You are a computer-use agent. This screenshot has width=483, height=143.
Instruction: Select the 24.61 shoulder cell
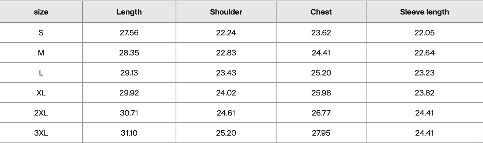click(226, 113)
